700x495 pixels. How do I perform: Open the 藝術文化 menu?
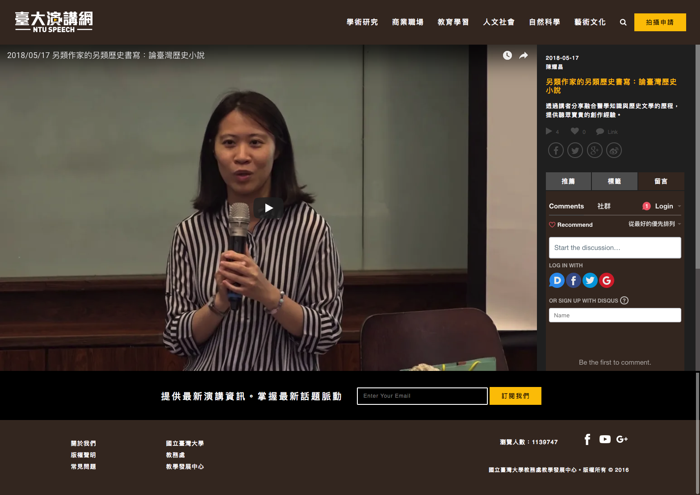[x=590, y=22]
